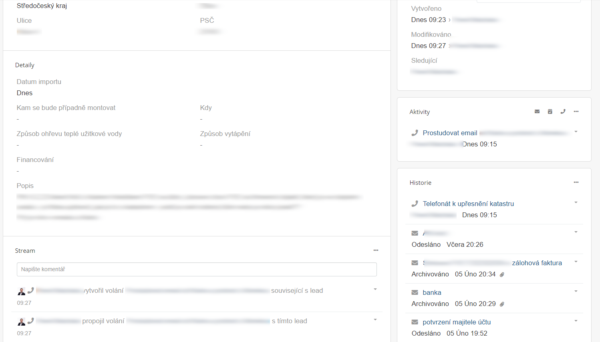The image size is (600, 342).
Task: Open dropdown for potvrzení majitele účtu email
Action: (x=576, y=321)
